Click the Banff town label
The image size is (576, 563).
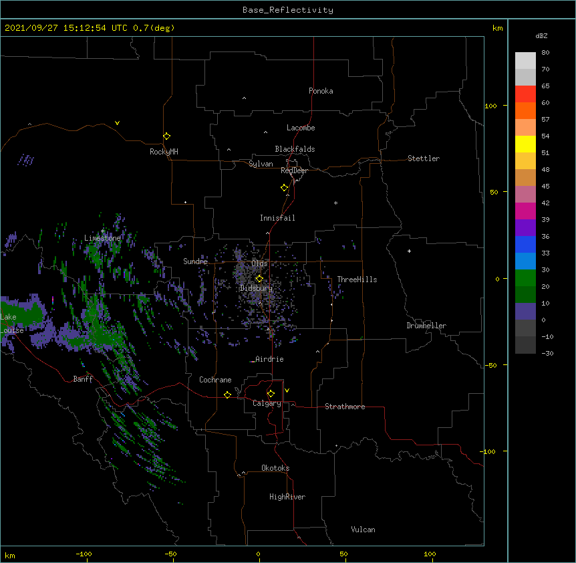[83, 379]
